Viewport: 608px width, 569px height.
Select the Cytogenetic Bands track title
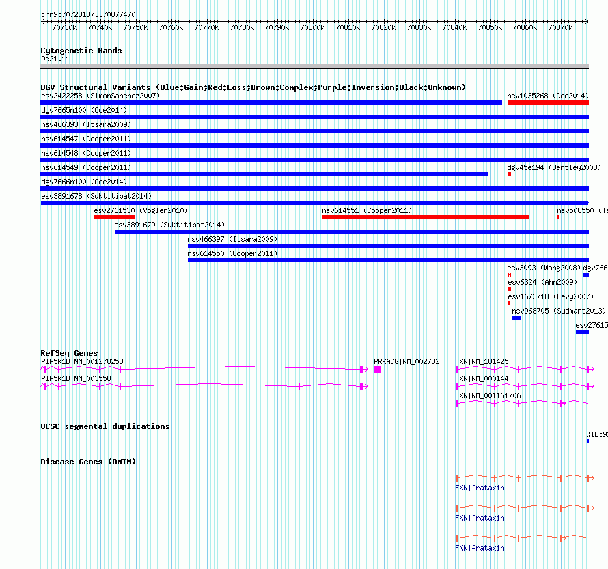(x=81, y=51)
